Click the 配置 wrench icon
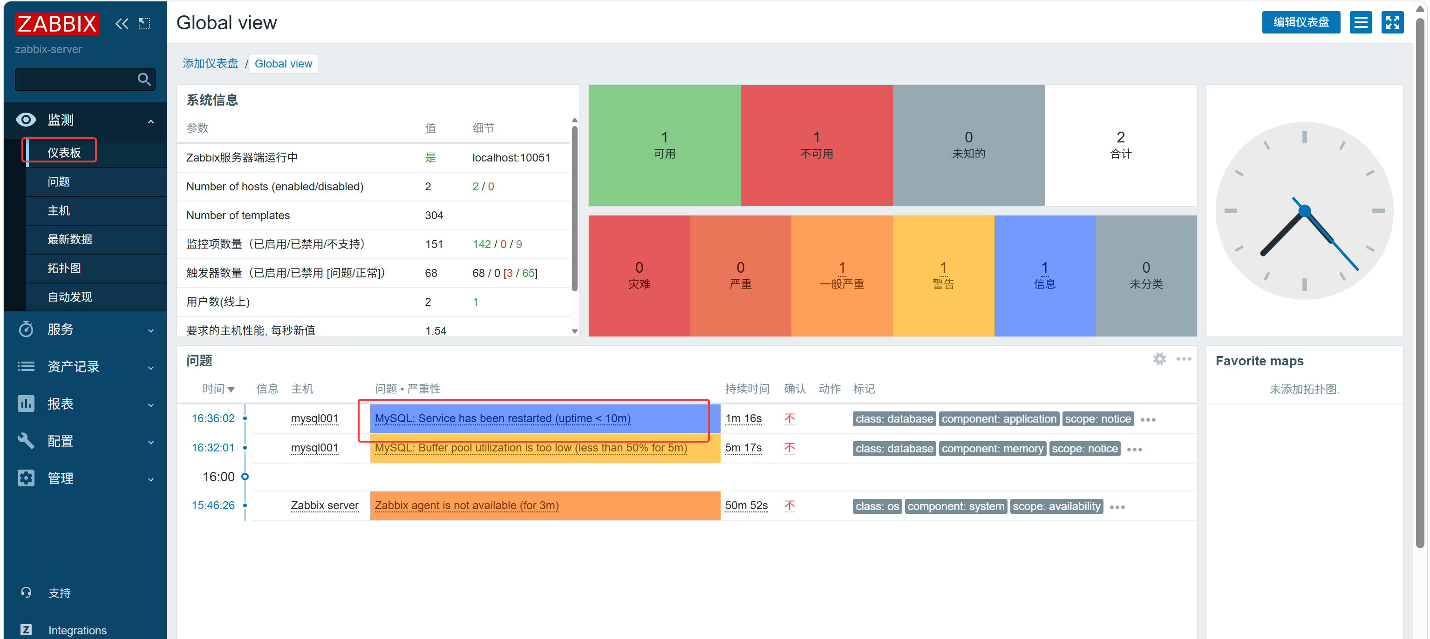Image resolution: width=1430 pixels, height=639 pixels. [x=26, y=440]
